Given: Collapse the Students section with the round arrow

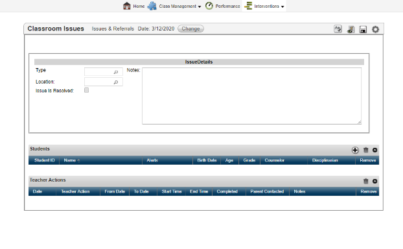Looking at the screenshot, I should click(x=374, y=150).
